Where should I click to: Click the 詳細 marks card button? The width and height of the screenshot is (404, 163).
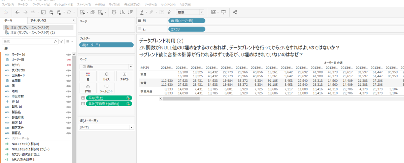88,88
